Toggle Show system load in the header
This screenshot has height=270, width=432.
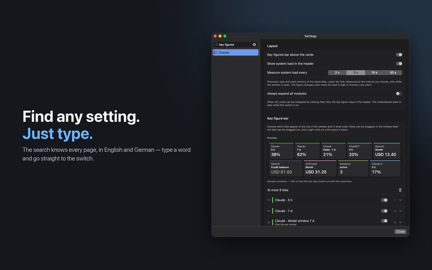tap(399, 64)
